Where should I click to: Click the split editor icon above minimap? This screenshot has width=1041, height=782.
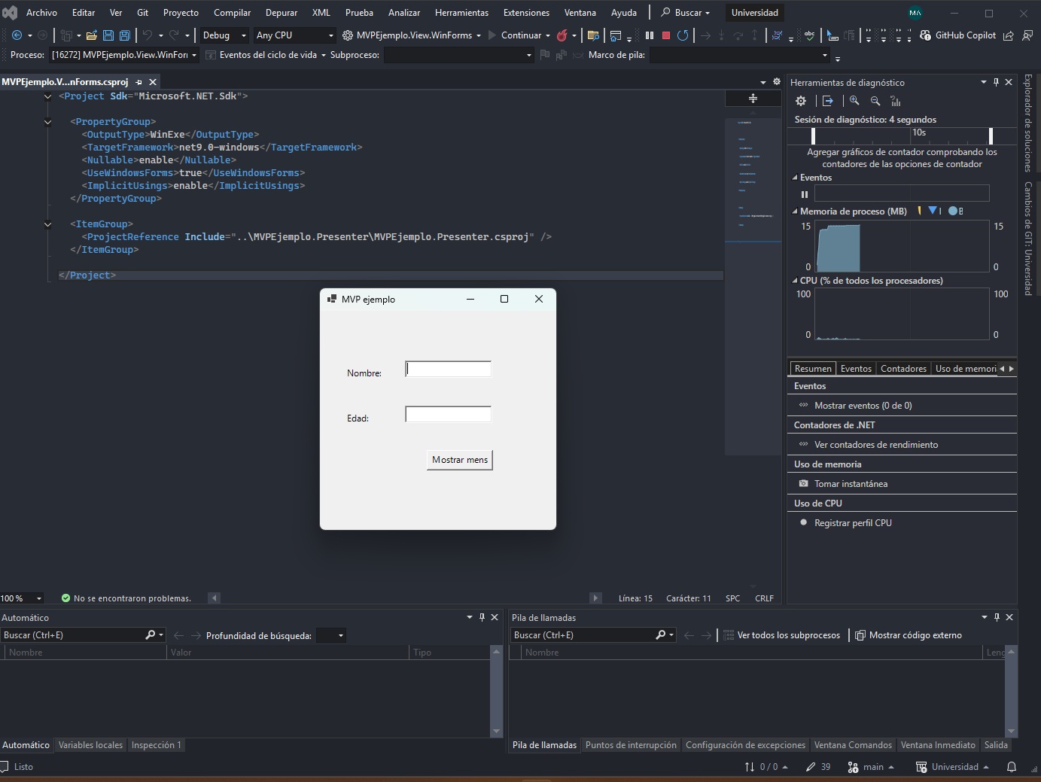coord(753,99)
